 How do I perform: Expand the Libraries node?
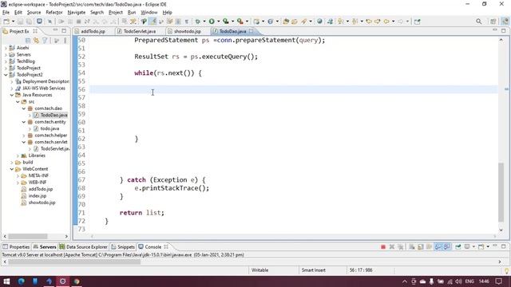tap(18, 155)
